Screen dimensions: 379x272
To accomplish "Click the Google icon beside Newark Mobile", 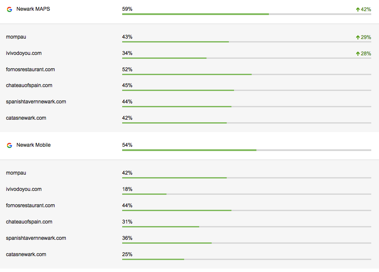I will [x=9, y=145].
